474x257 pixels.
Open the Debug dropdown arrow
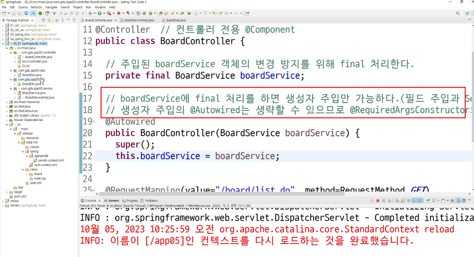tap(95, 13)
